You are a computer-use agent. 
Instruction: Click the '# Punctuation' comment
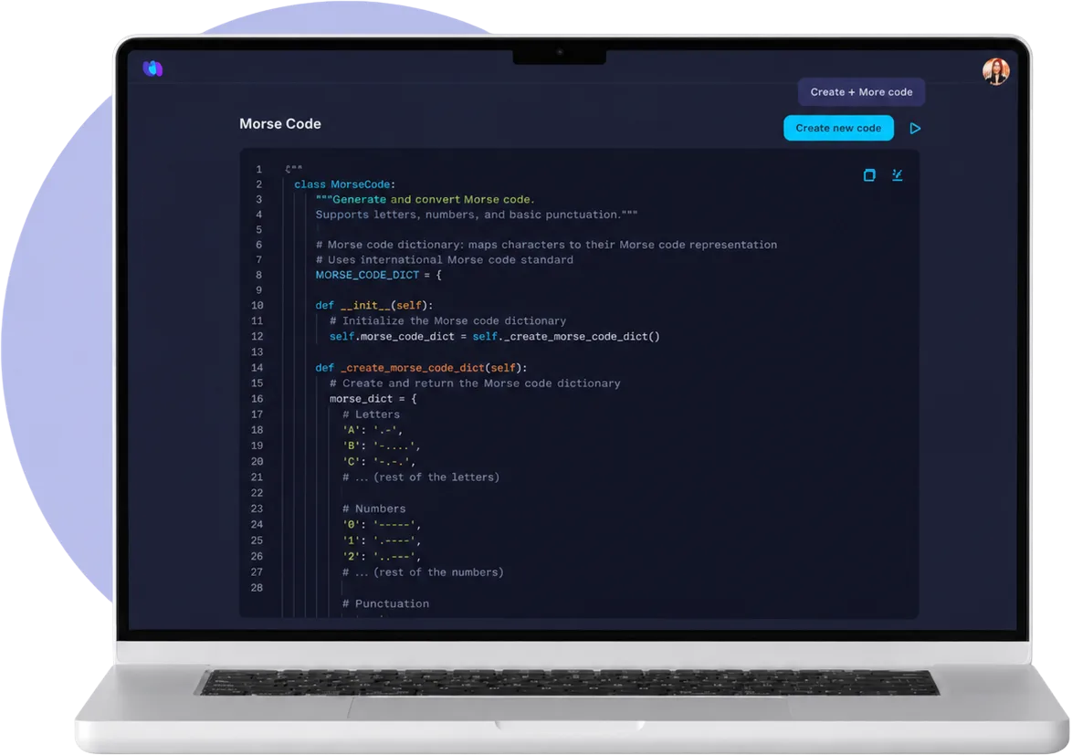[x=385, y=604]
